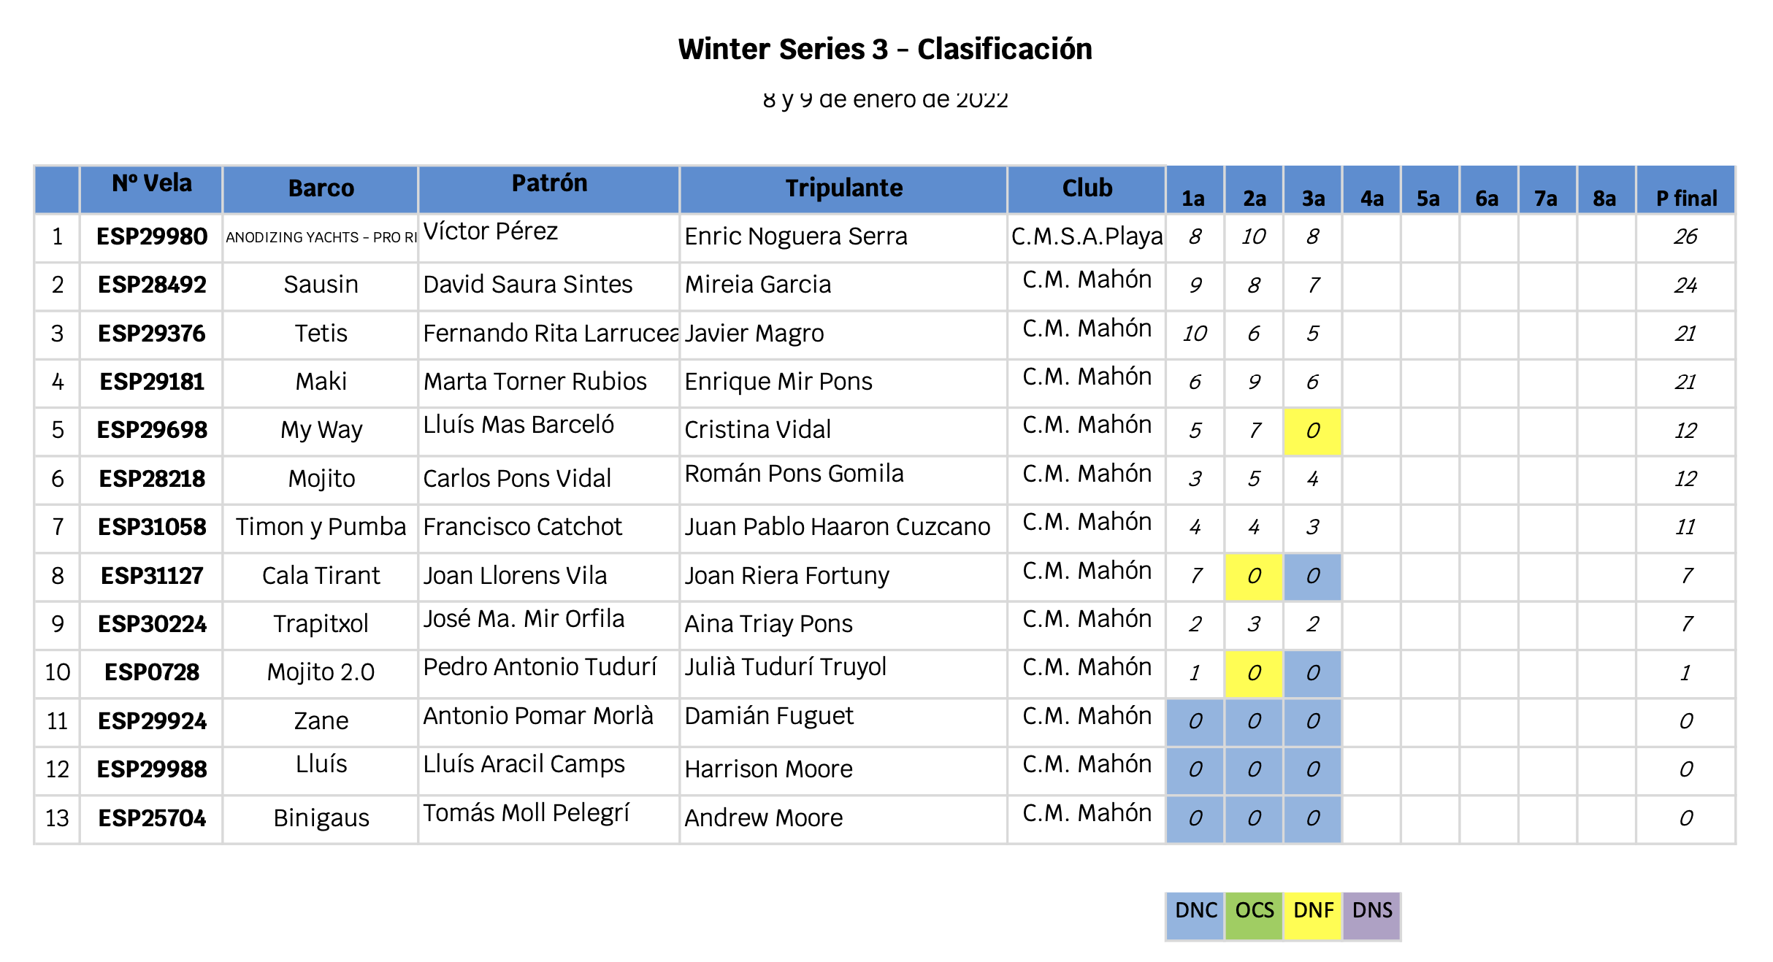Click the DNC blue legend swatch
1773x962 pixels.
pos(1195,916)
